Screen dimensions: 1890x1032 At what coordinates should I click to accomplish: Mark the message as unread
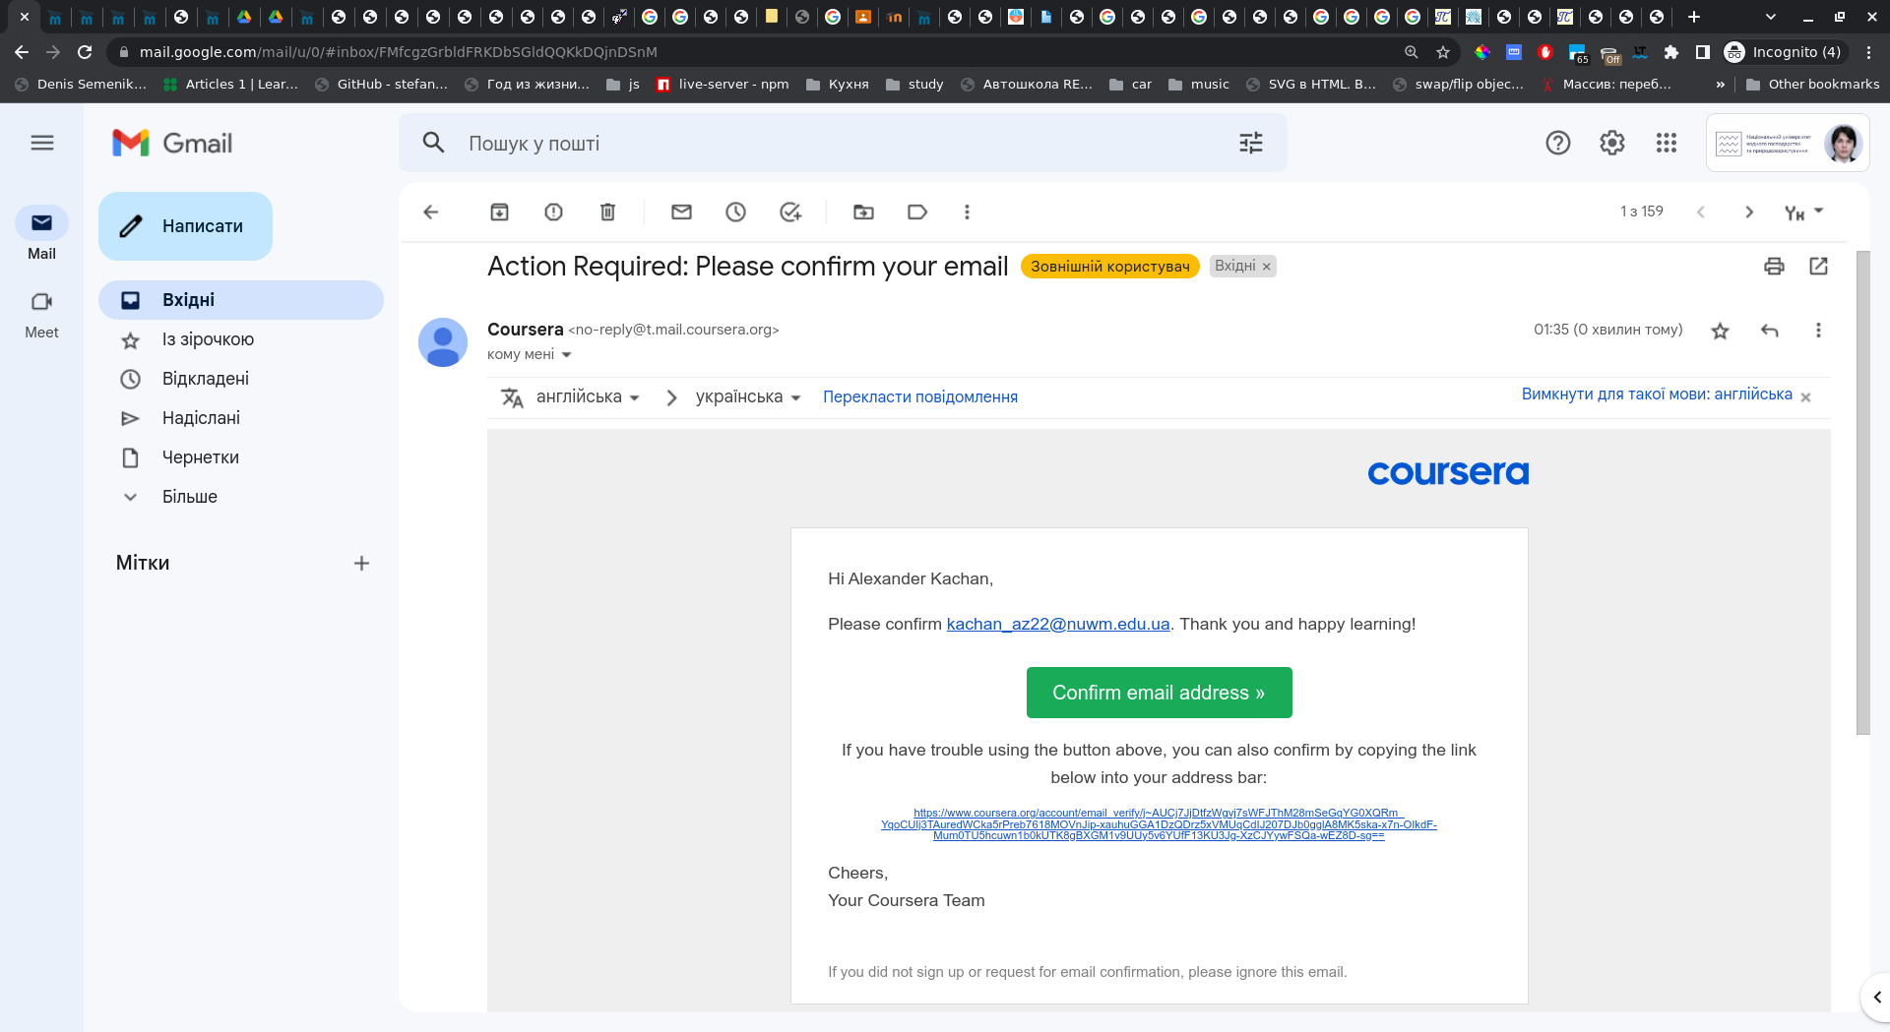click(x=681, y=212)
